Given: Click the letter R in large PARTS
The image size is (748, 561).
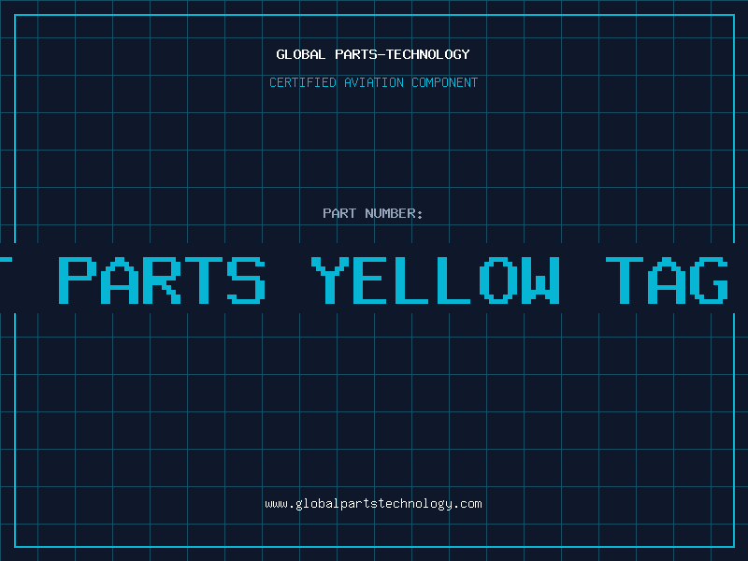Looking at the screenshot, I should click(x=162, y=280).
